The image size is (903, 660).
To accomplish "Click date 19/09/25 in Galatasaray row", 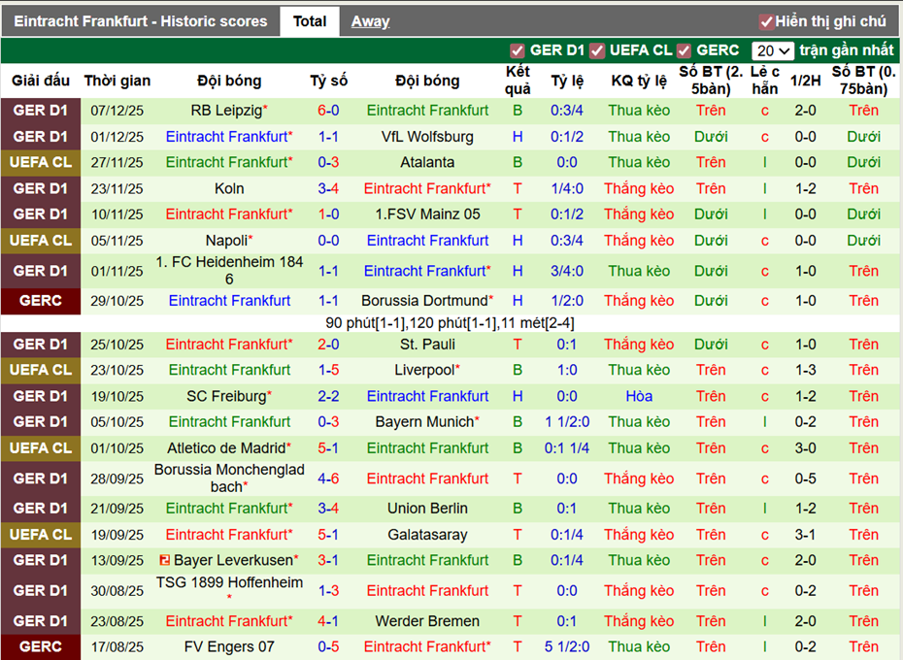I will click(x=117, y=535).
